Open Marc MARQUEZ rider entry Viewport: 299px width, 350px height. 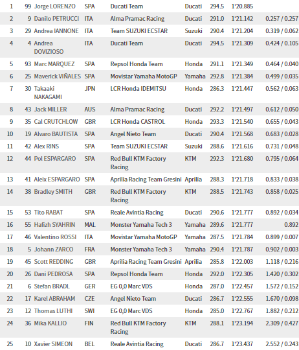tap(54, 64)
